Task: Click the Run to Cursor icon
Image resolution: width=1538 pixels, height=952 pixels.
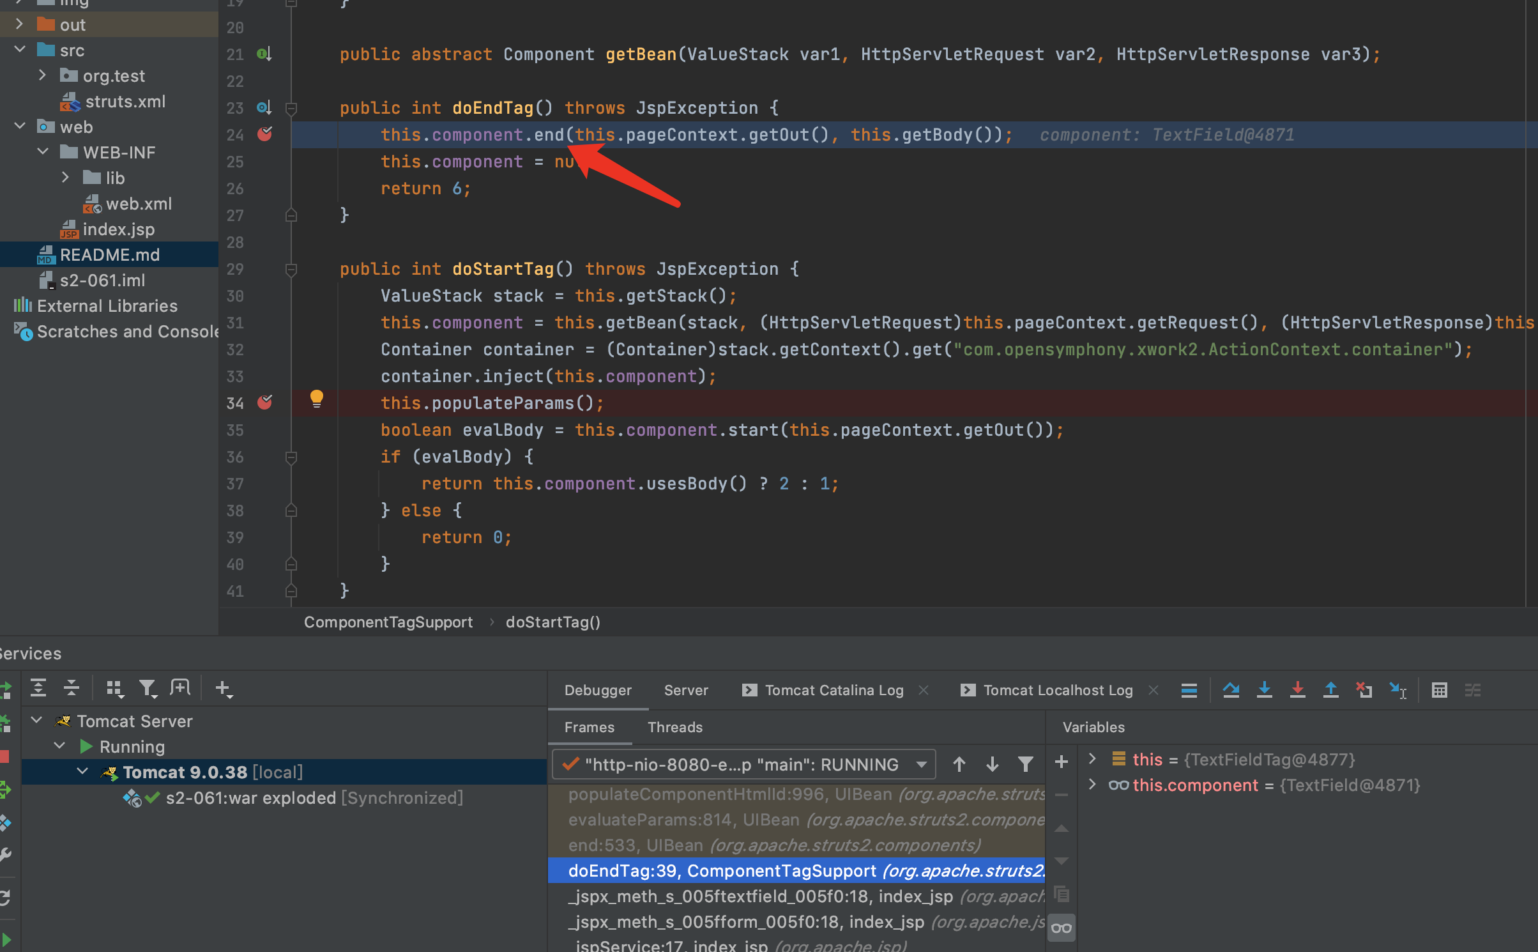Action: [1397, 690]
